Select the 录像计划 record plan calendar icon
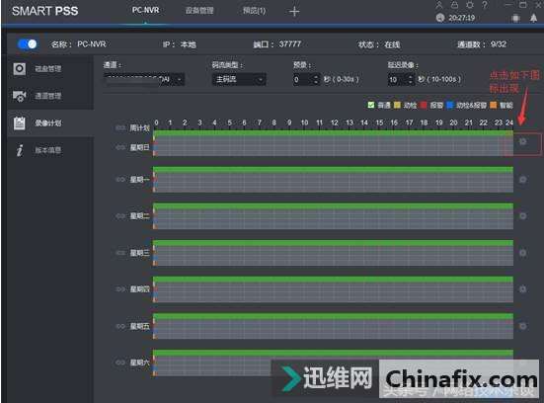Image resolution: width=544 pixels, height=403 pixels. (x=20, y=122)
